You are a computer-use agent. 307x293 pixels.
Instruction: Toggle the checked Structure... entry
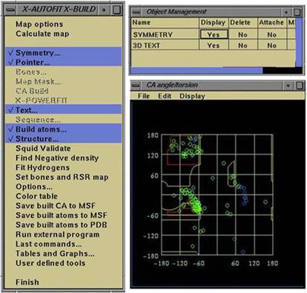click(64, 138)
